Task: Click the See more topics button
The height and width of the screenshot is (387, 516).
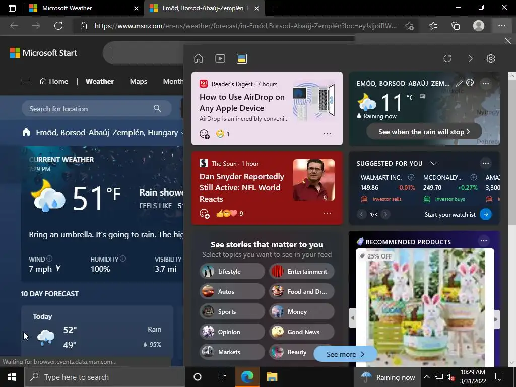Action: tap(345, 354)
